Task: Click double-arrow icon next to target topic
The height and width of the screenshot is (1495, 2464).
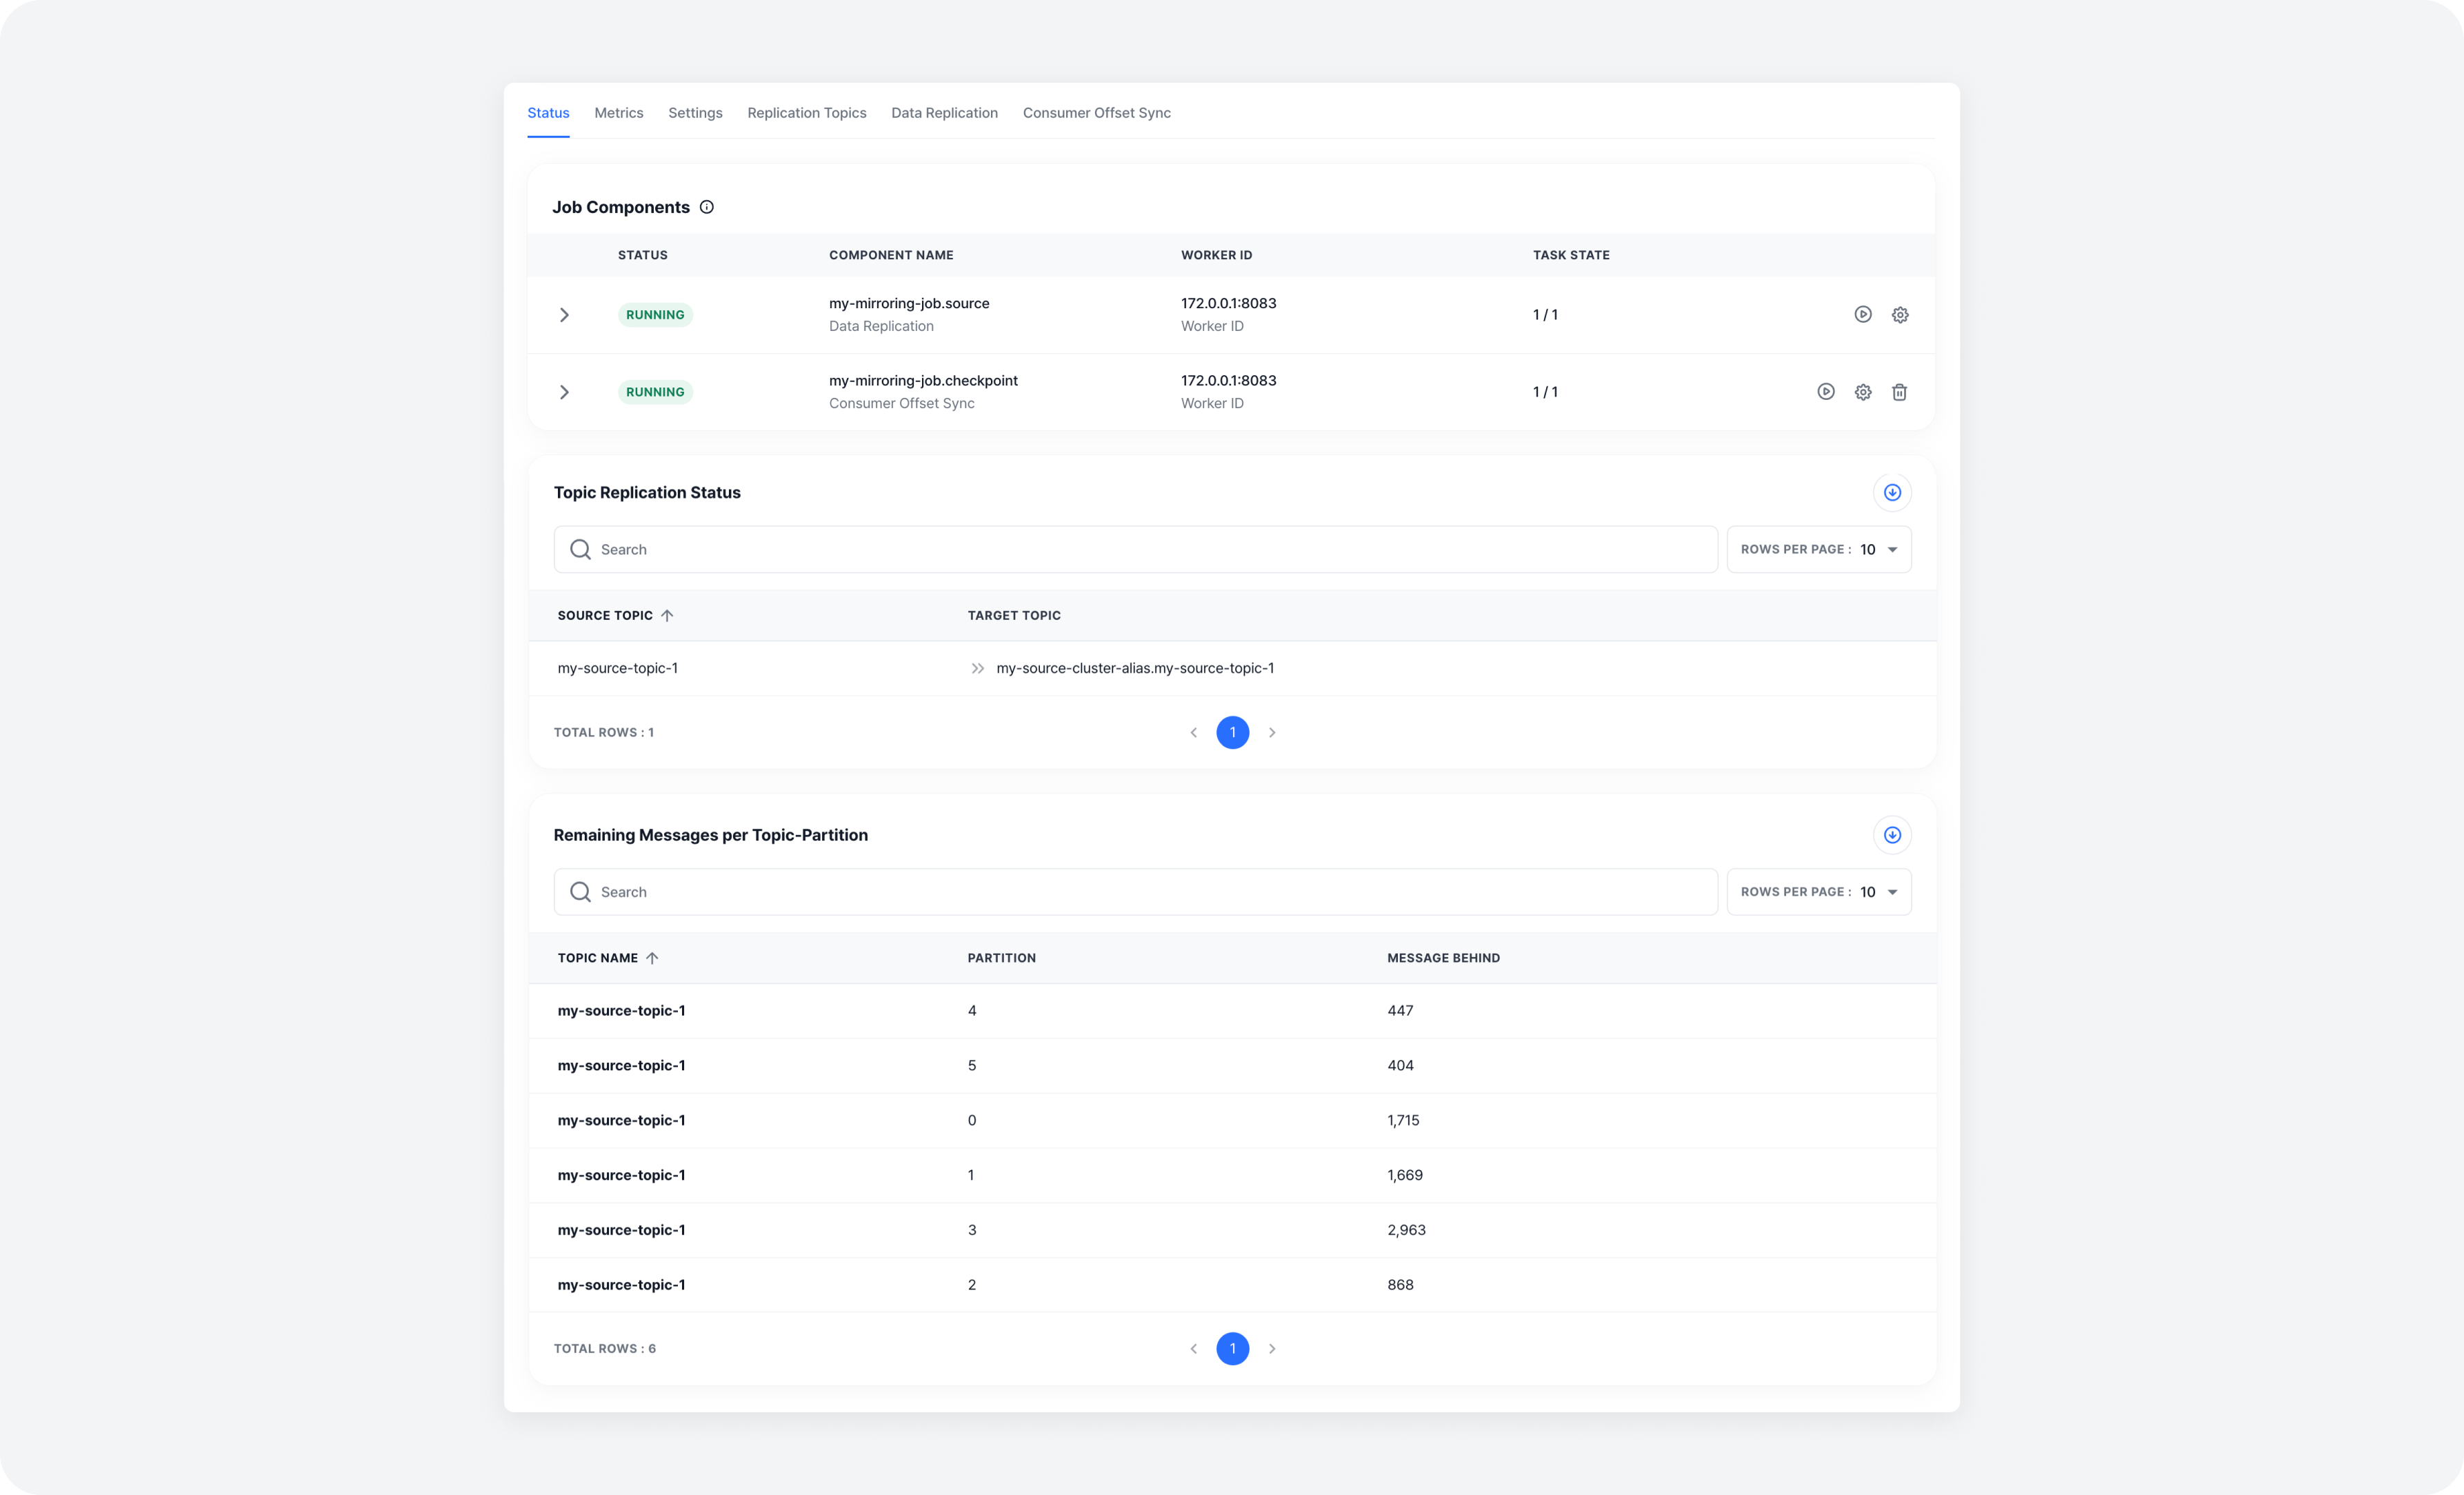Action: click(x=977, y=668)
